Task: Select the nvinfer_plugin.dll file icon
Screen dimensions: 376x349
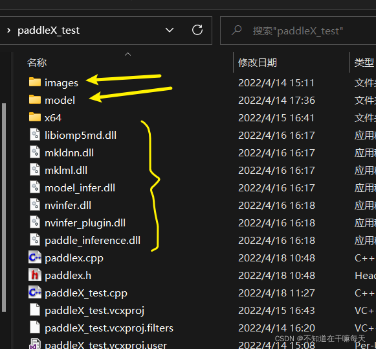Action: pyautogui.click(x=35, y=223)
